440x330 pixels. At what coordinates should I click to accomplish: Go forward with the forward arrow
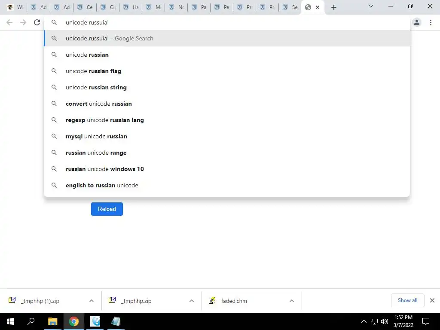pyautogui.click(x=23, y=22)
